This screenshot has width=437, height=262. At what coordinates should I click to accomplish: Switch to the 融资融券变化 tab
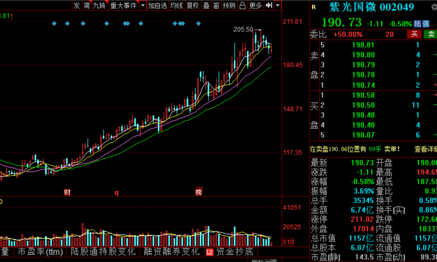pyautogui.click(x=171, y=252)
